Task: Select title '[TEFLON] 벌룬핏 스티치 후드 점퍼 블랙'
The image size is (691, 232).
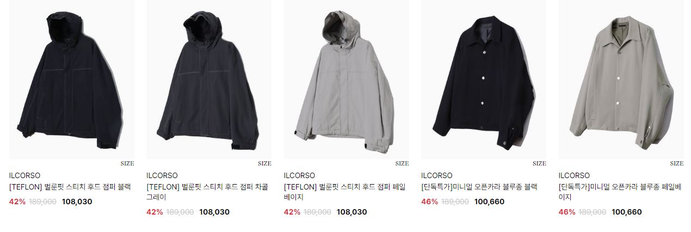Action: (70, 187)
